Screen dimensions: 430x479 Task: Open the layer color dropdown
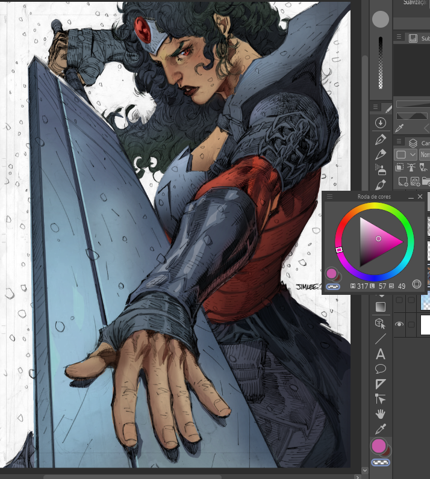click(405, 155)
